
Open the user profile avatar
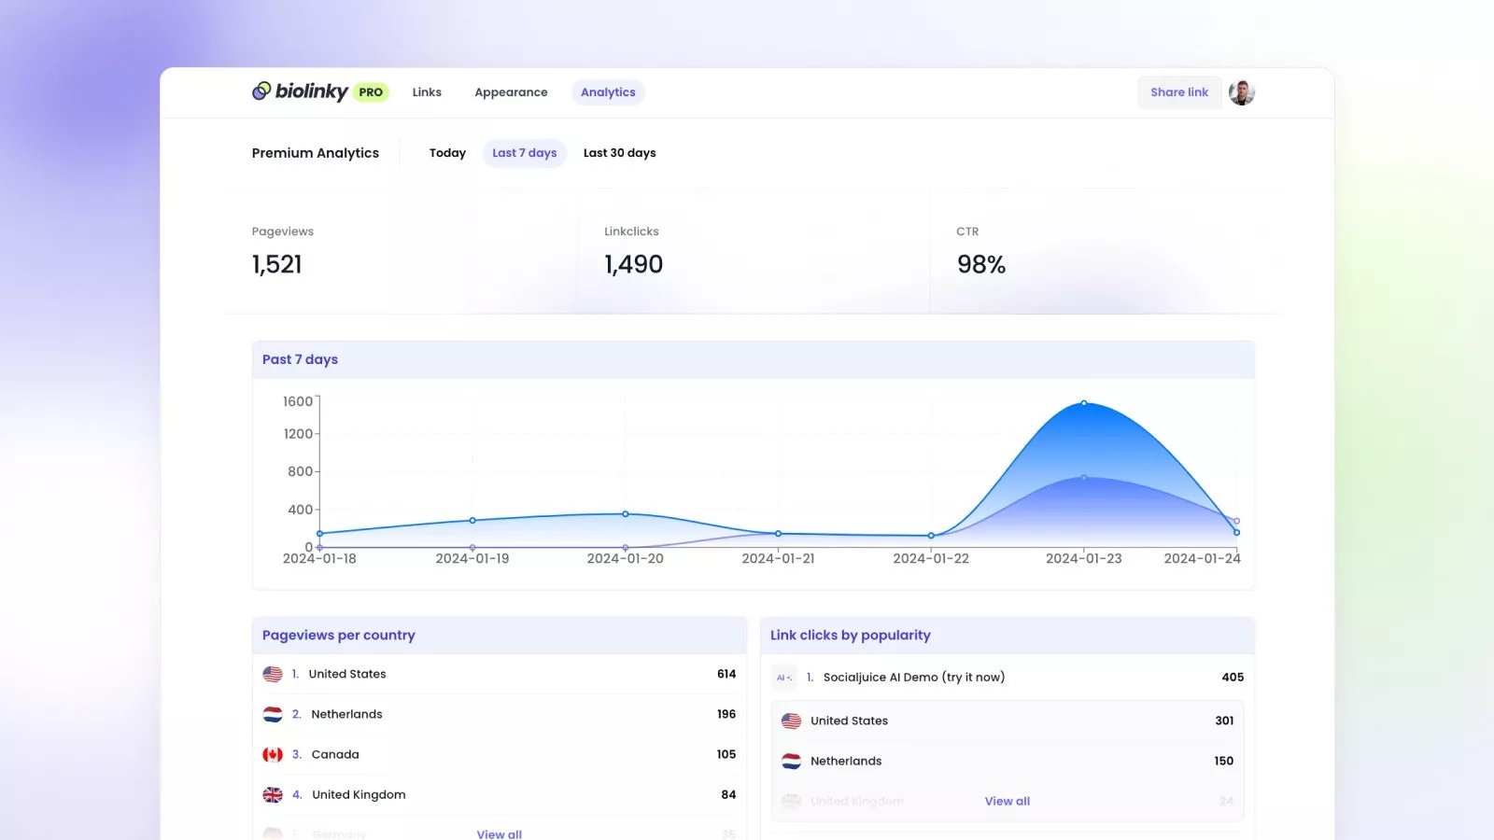pos(1241,92)
